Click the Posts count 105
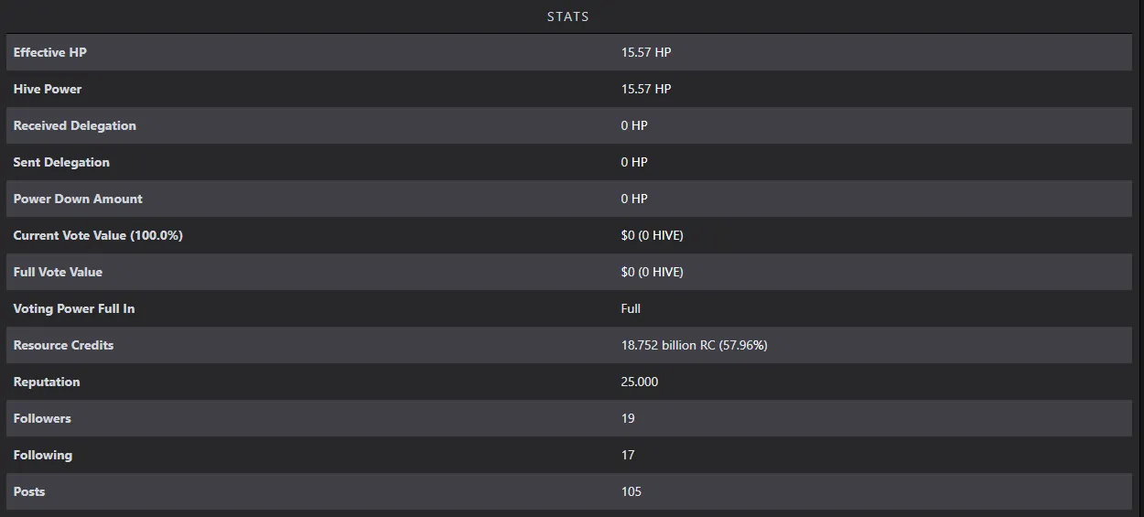The width and height of the screenshot is (1144, 517). (631, 491)
